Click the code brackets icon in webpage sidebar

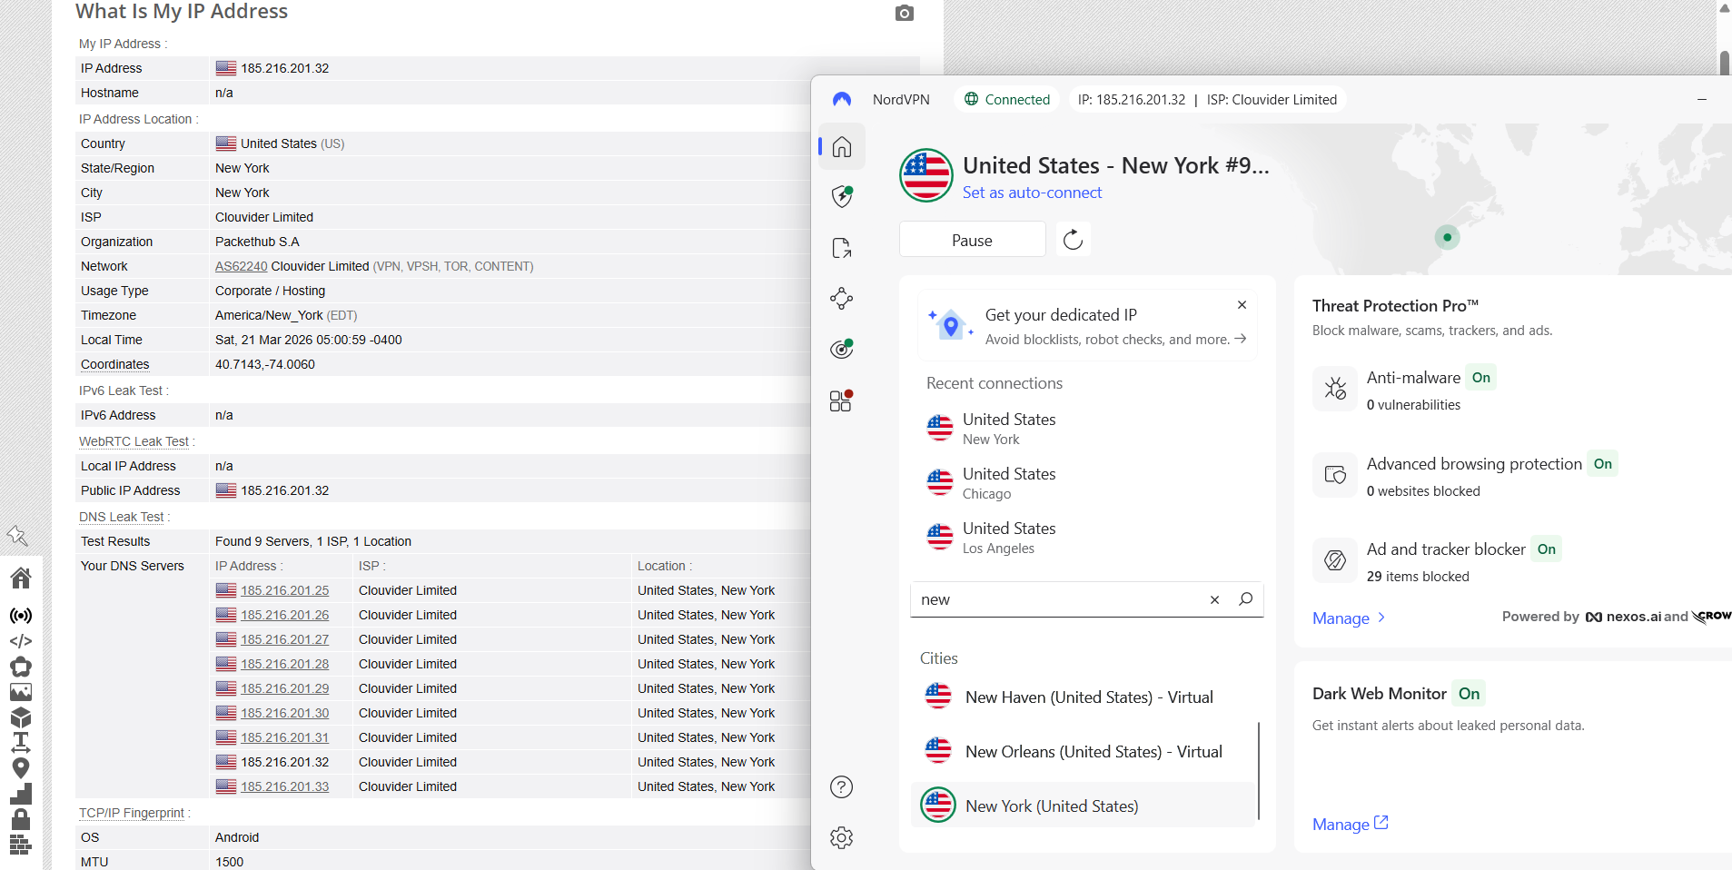click(x=20, y=641)
